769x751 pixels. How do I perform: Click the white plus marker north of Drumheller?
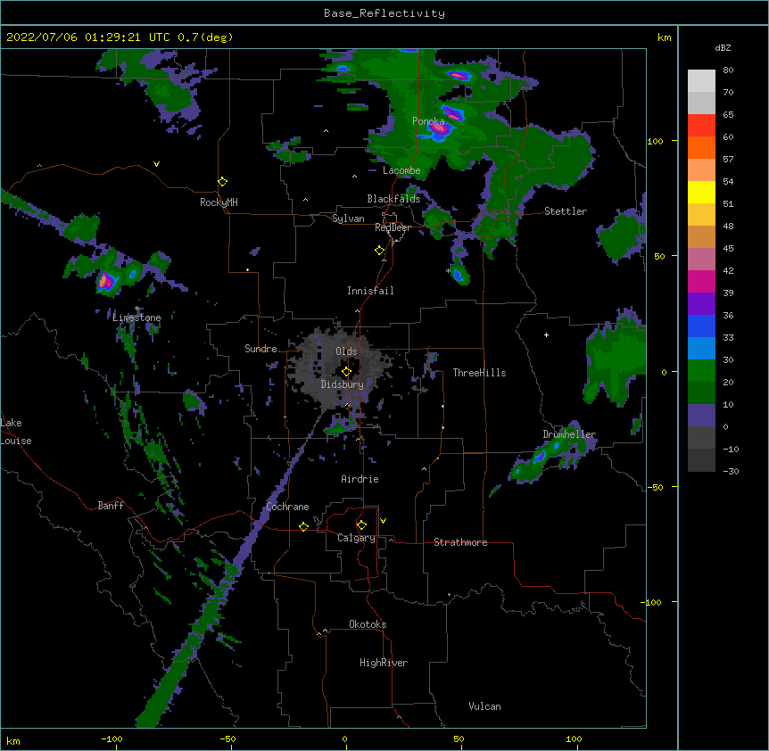(546, 334)
